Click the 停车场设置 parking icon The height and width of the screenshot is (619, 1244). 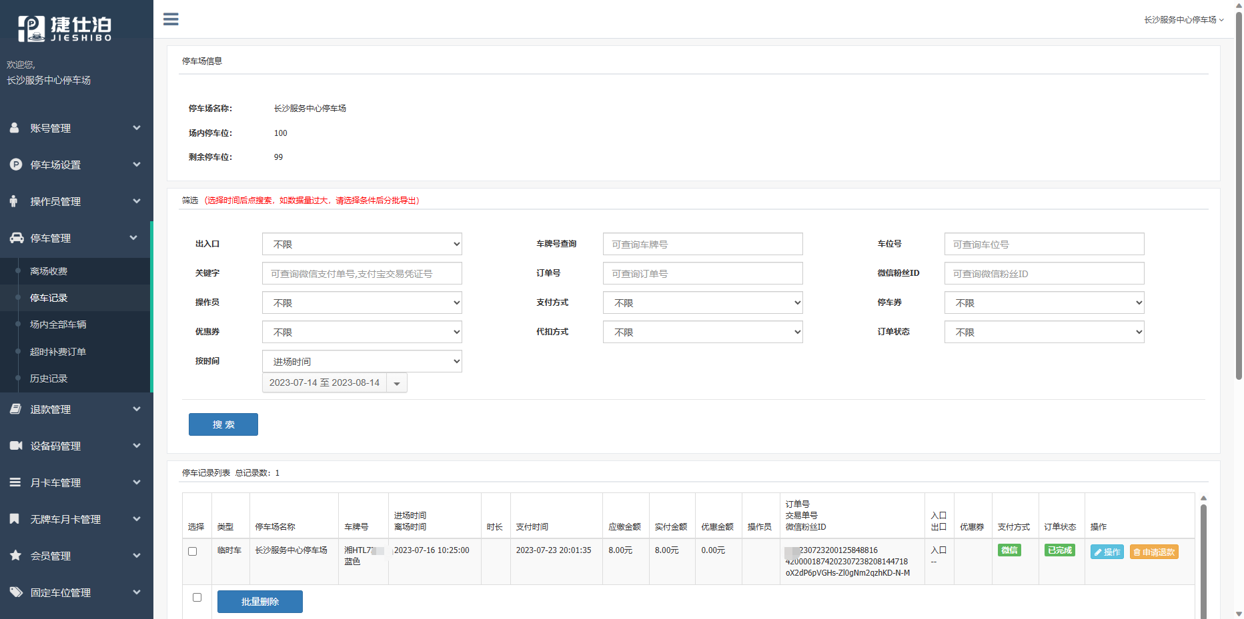(x=16, y=164)
